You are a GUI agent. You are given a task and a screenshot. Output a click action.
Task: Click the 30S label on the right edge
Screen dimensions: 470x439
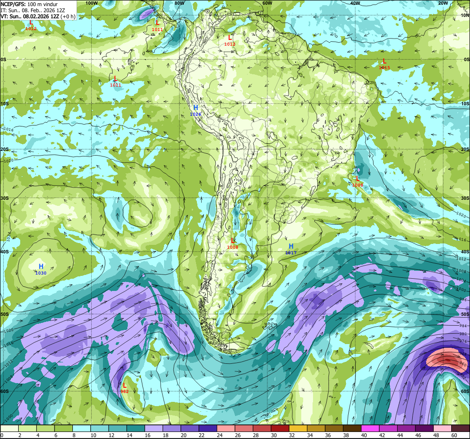click(x=465, y=198)
